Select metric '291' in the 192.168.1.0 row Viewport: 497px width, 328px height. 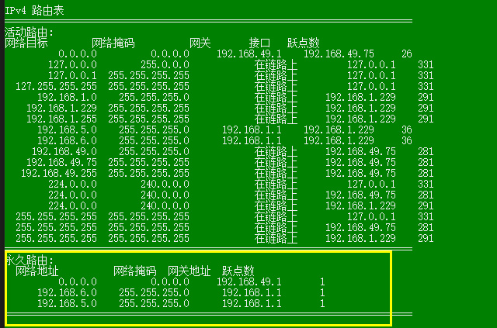(x=426, y=97)
